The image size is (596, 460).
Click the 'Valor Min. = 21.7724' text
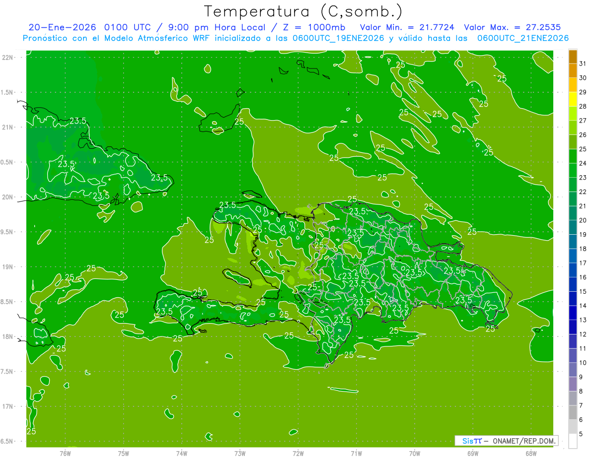click(x=407, y=27)
